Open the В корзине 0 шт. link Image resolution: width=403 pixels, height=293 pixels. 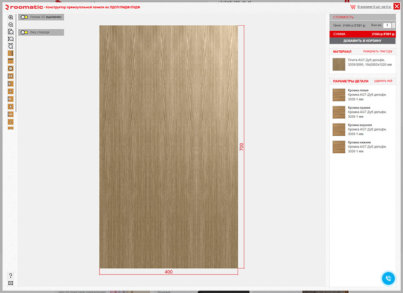[x=374, y=7]
